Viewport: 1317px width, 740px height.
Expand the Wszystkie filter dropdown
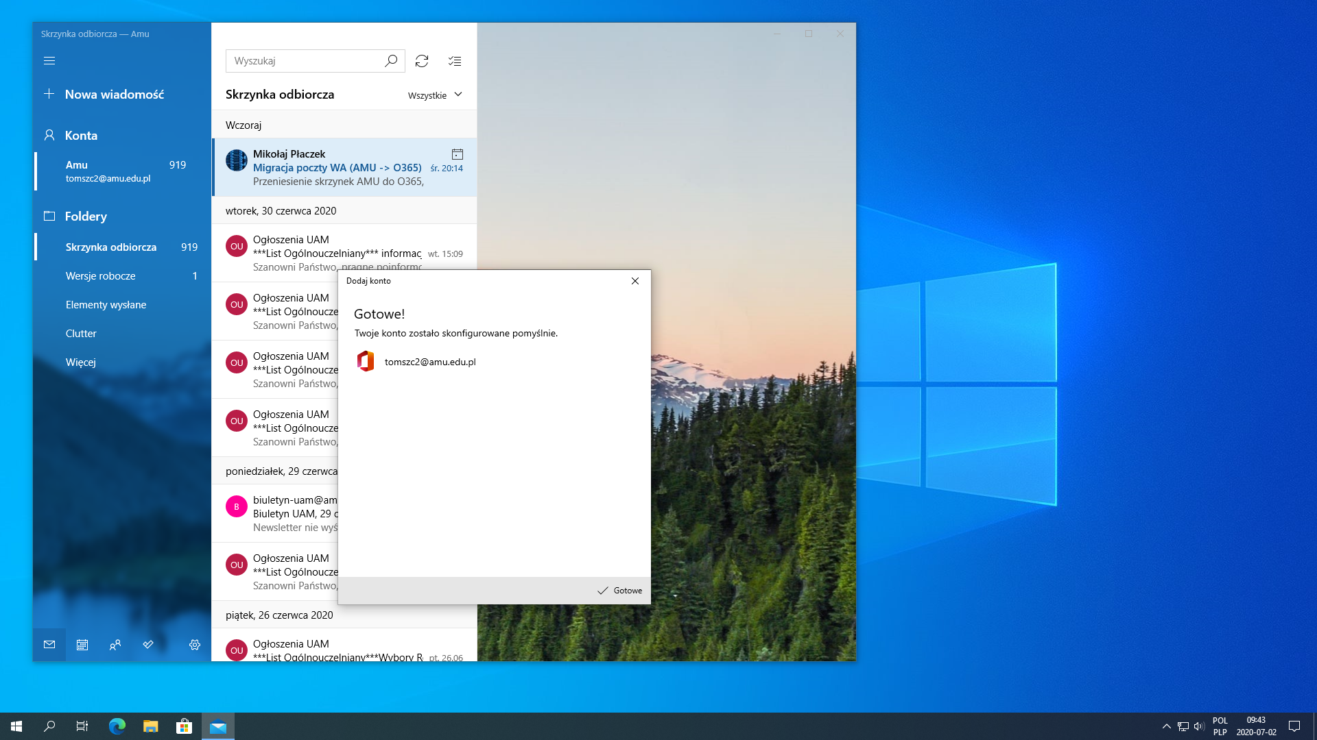[x=435, y=95]
